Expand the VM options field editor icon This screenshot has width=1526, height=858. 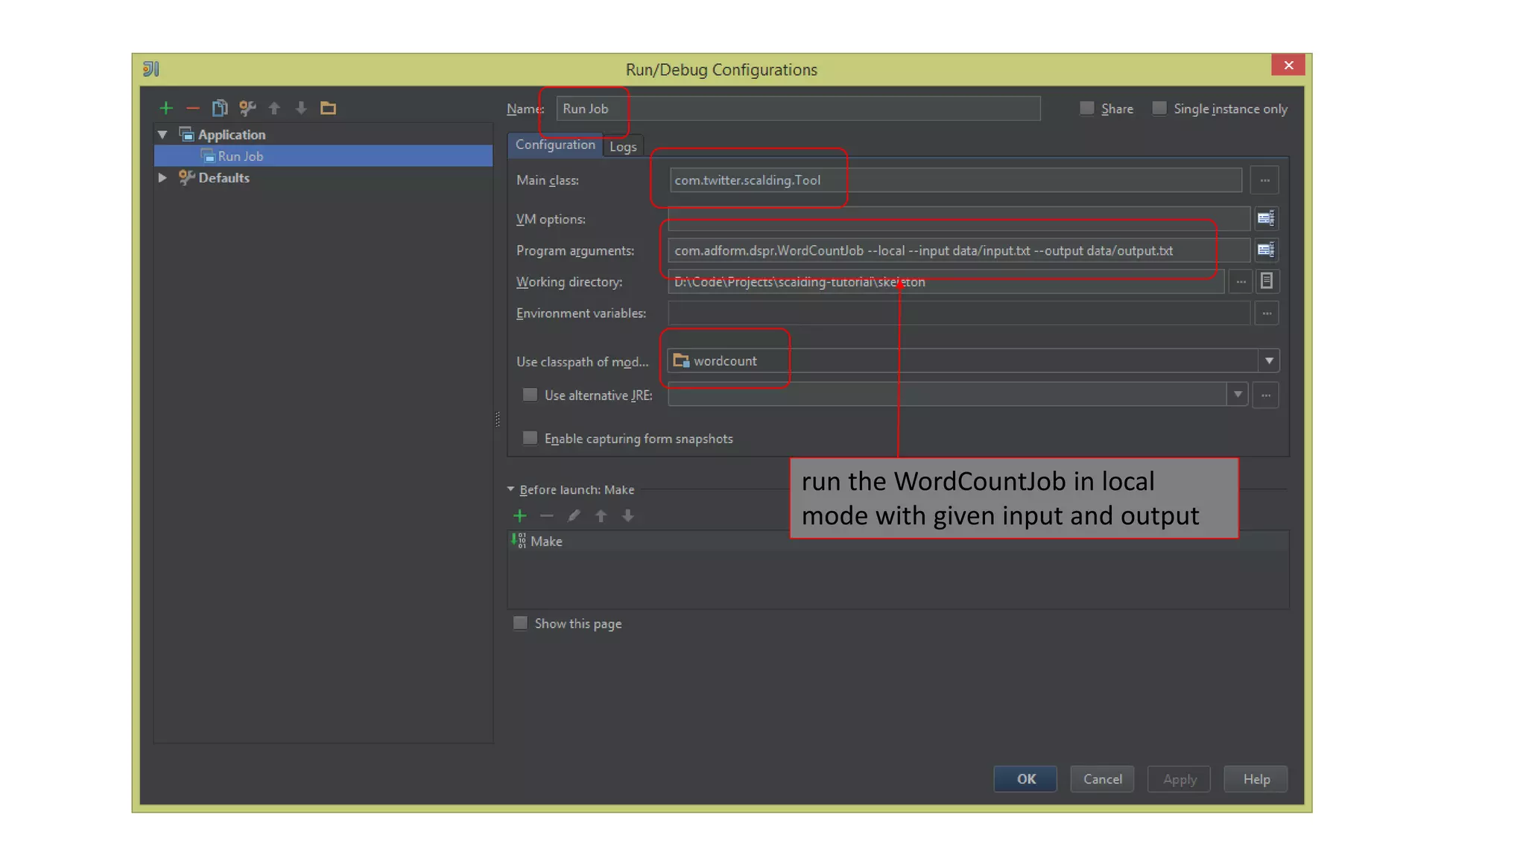[1265, 218]
